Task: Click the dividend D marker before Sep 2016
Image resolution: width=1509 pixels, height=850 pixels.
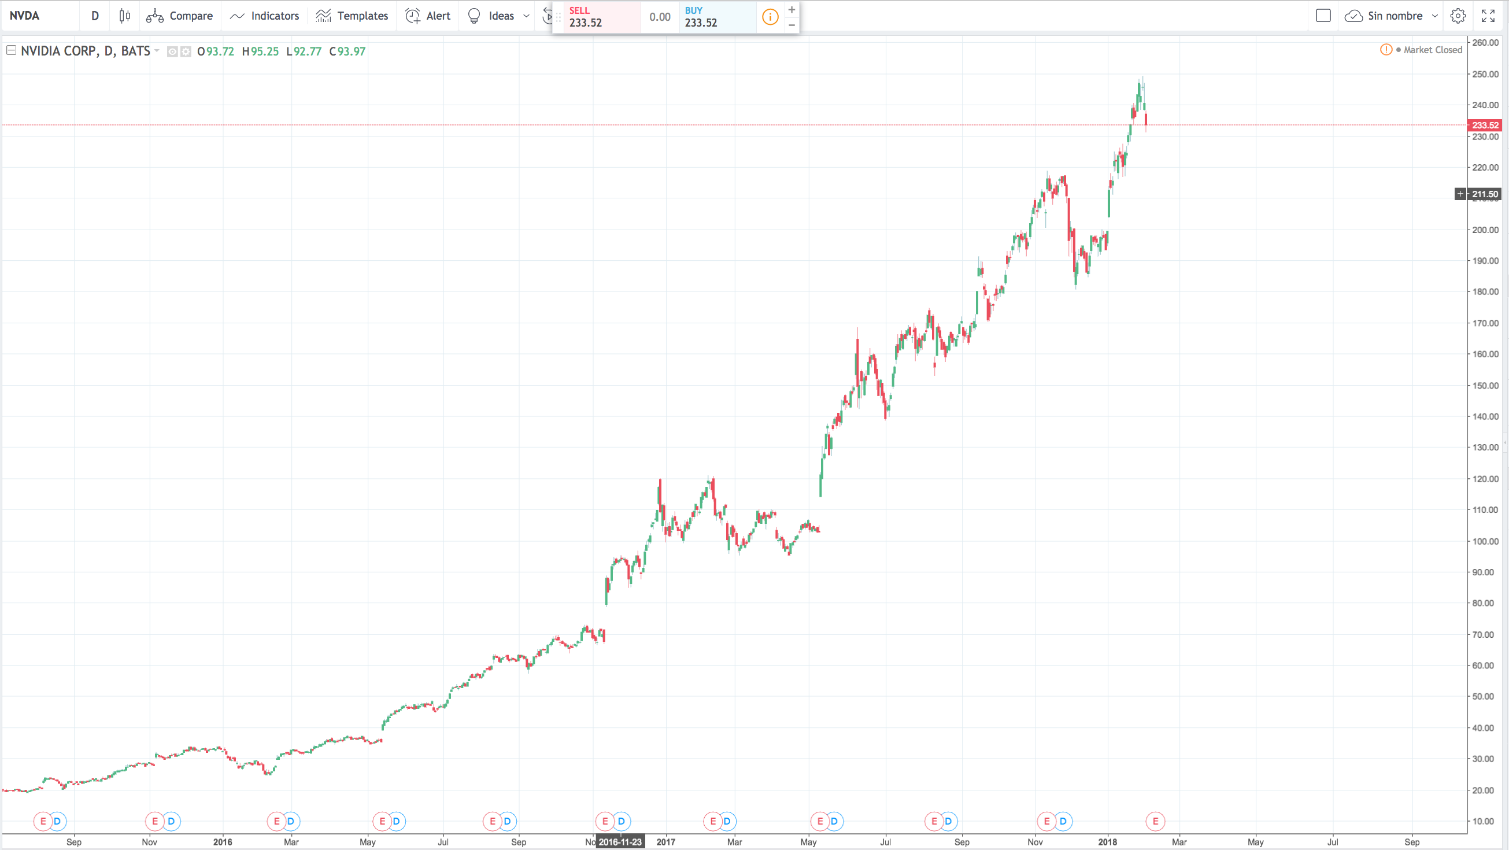Action: tap(507, 821)
